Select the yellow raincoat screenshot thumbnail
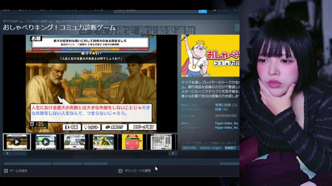332x186 pixels. coord(103,142)
